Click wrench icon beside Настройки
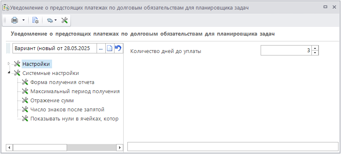This screenshot has height=154, width=341. tap(17, 64)
